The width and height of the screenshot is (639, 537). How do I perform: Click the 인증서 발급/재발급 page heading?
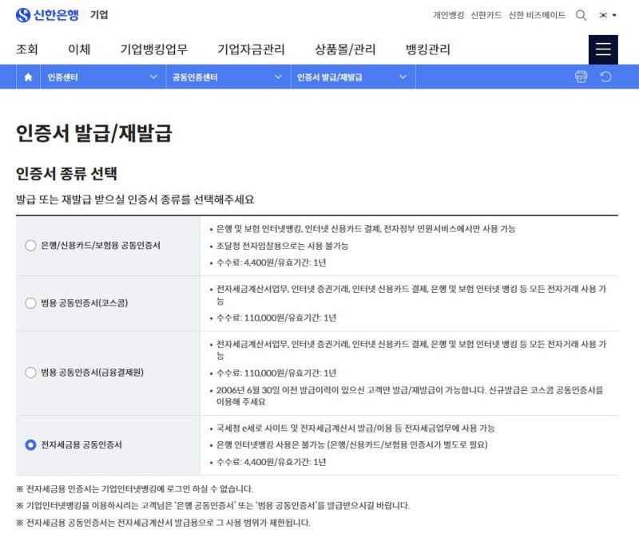(94, 133)
